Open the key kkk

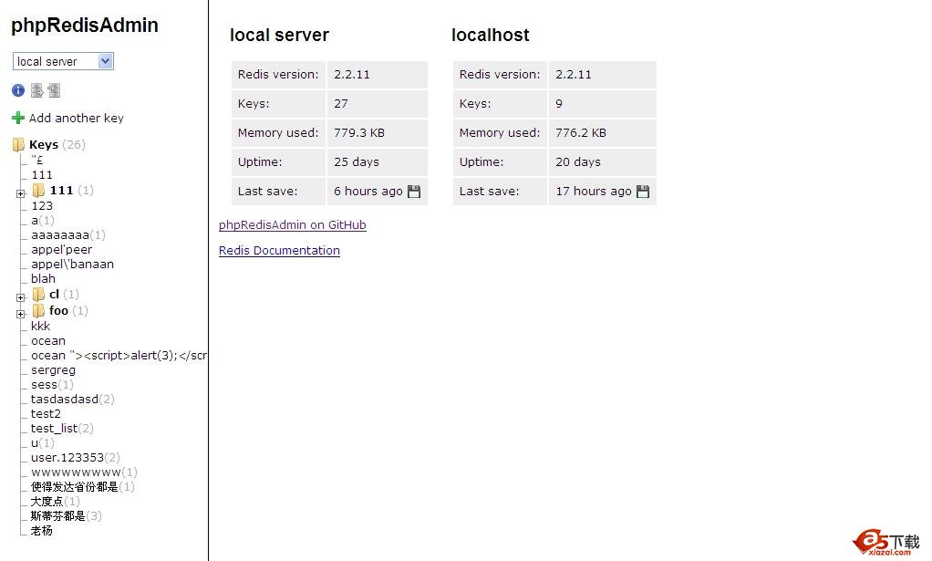pos(40,326)
